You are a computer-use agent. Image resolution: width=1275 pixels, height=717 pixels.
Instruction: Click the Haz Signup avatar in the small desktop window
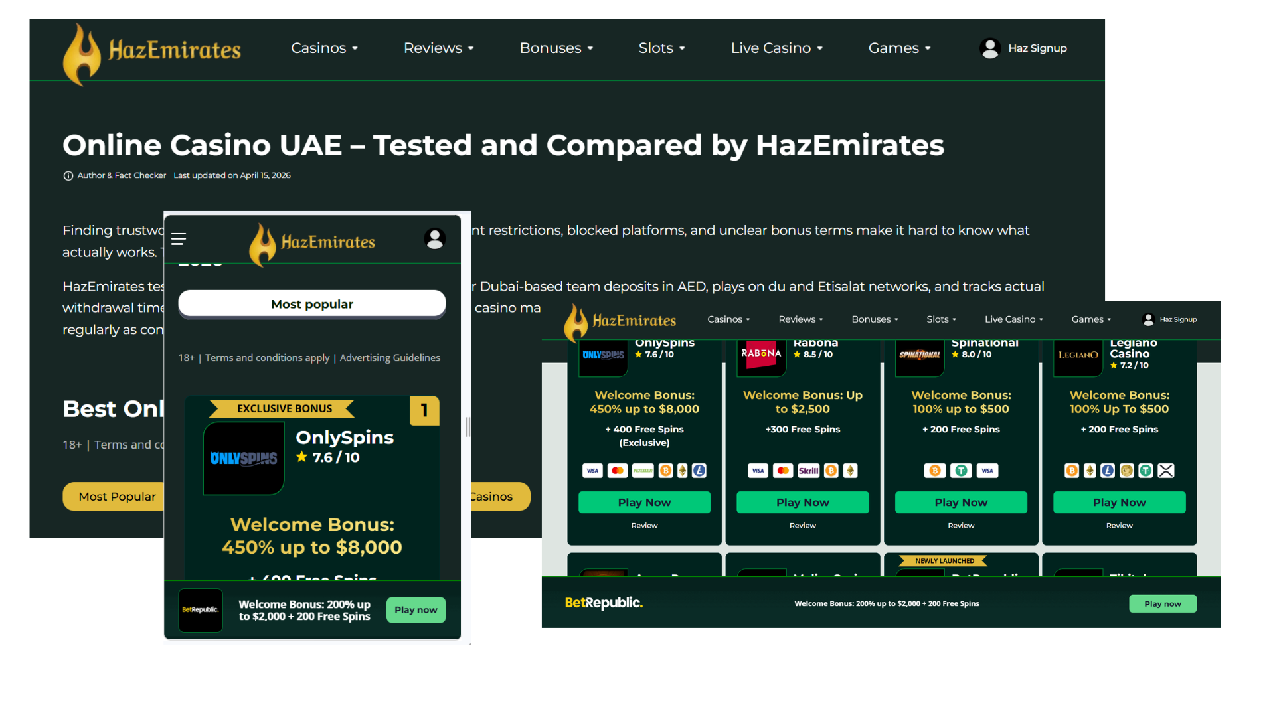point(1148,319)
